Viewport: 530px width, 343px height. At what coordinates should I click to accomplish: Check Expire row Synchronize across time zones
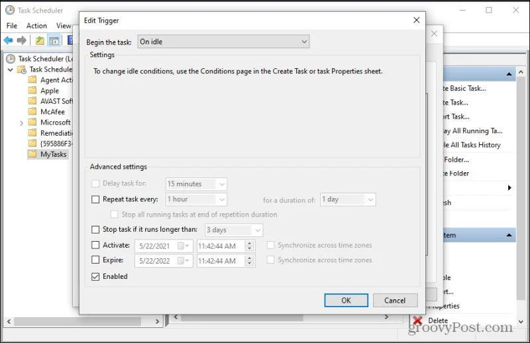click(x=270, y=260)
